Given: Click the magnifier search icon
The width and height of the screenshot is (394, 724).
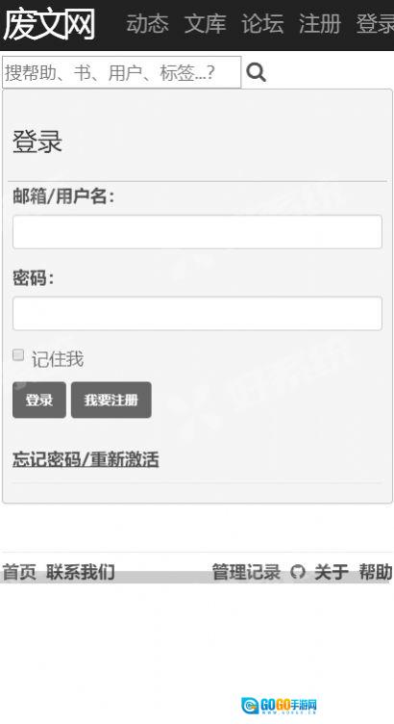Looking at the screenshot, I should (257, 72).
